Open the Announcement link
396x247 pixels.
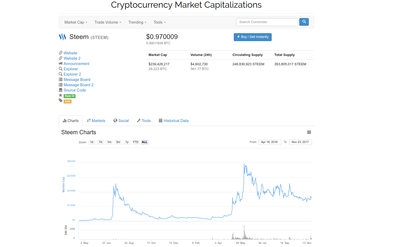[77, 64]
